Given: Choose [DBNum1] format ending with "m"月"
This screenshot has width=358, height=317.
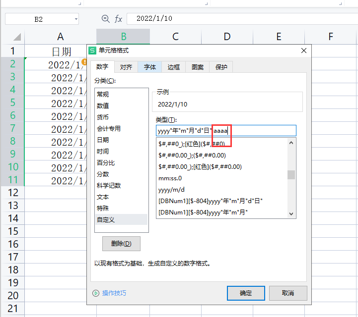Looking at the screenshot, I should click(x=221, y=212).
